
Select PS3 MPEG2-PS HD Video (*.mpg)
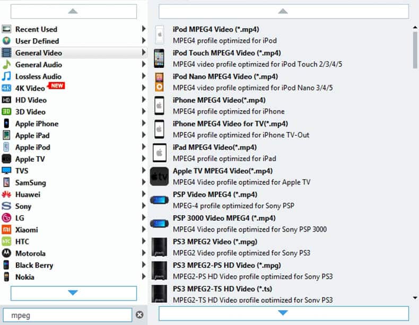tap(281, 271)
